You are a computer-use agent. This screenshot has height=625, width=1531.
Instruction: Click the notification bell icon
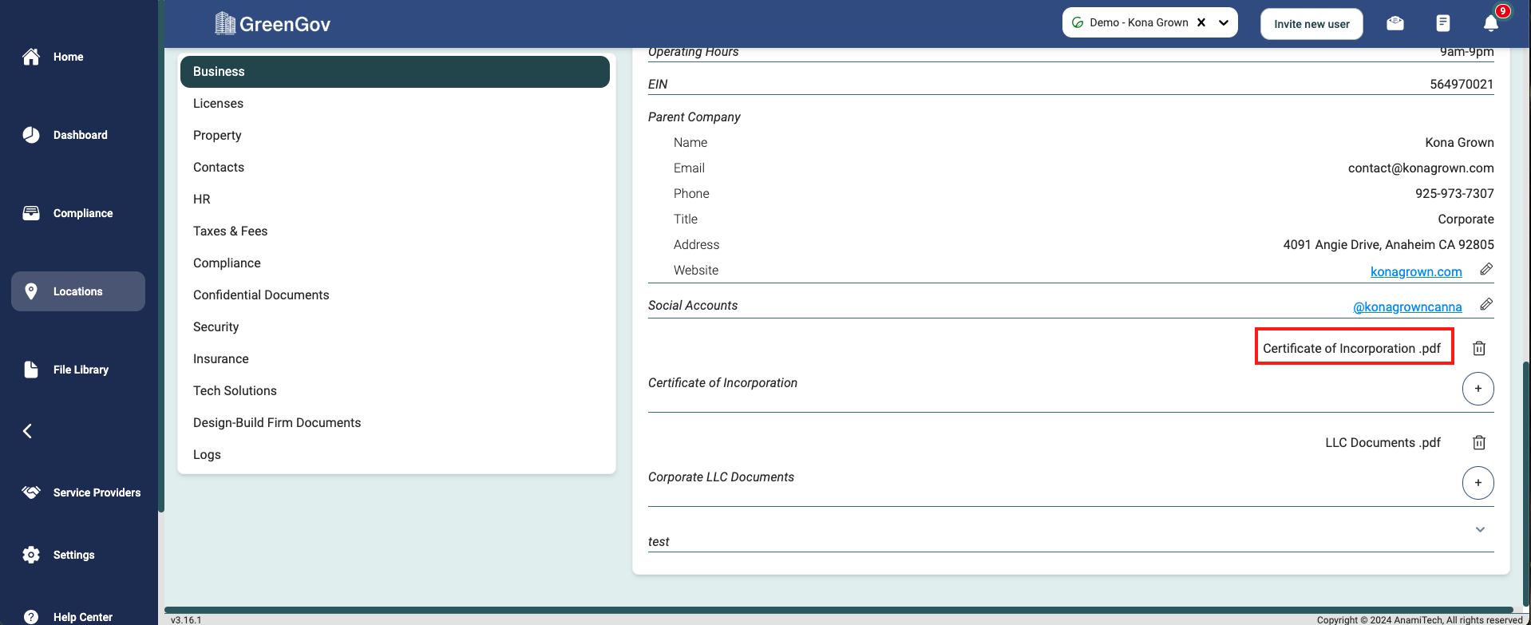point(1490,23)
